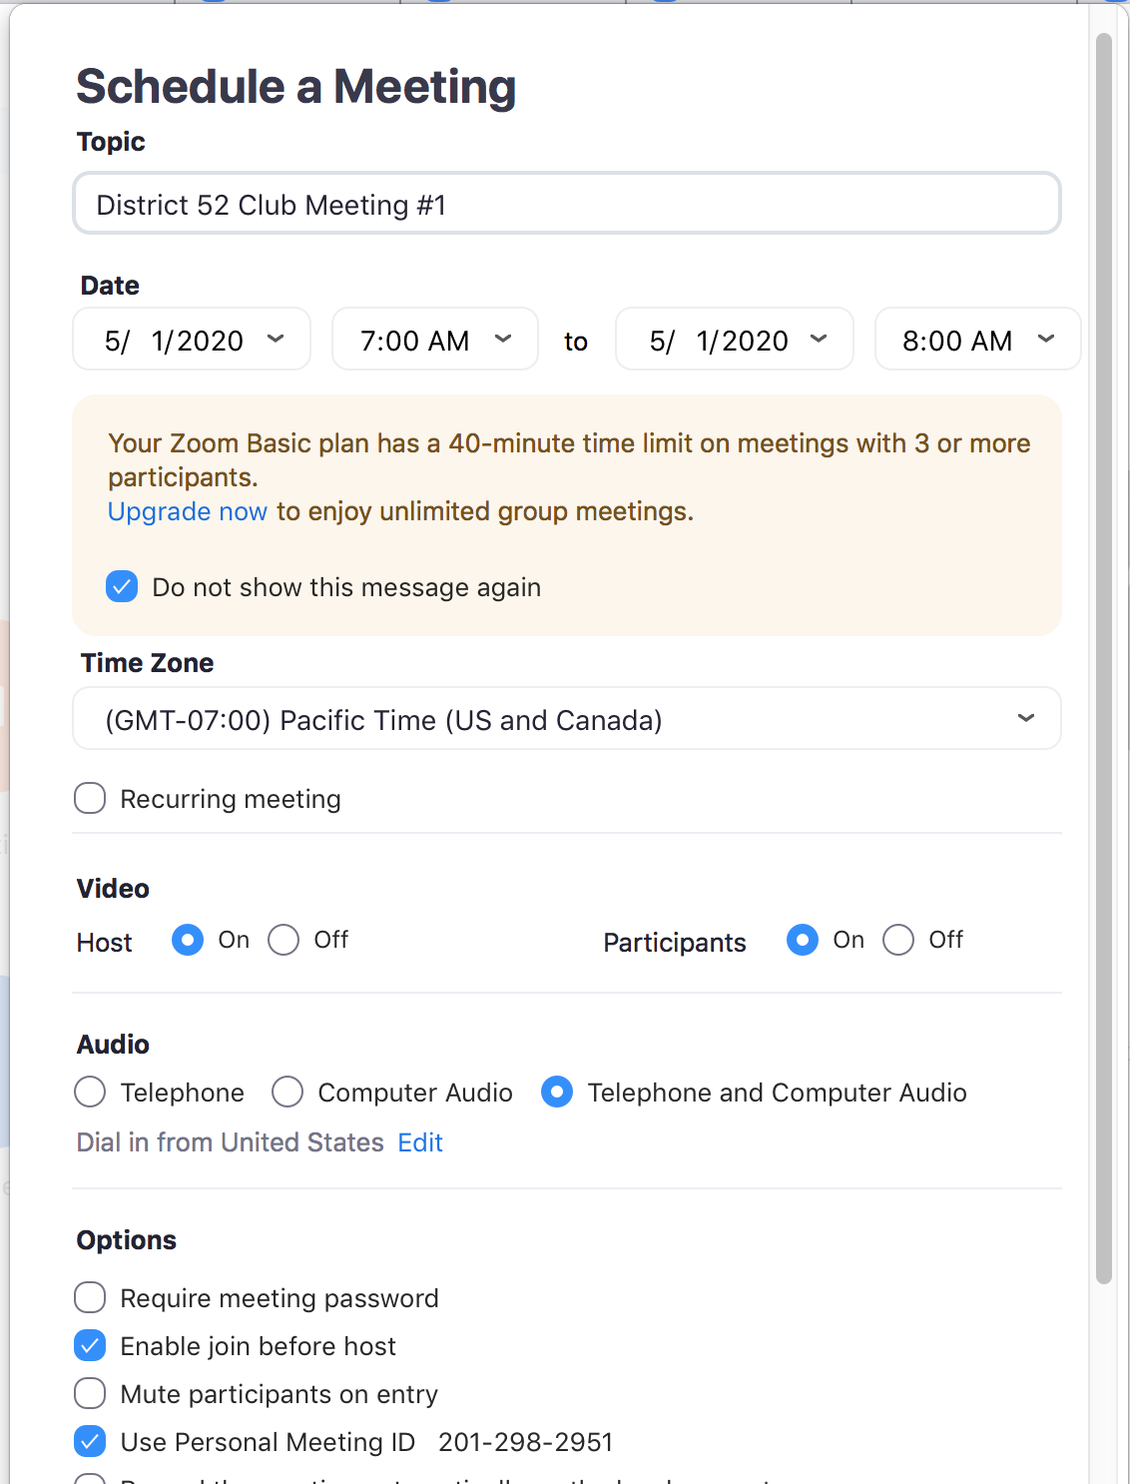Click the Upgrade now link
The width and height of the screenshot is (1130, 1484).
click(188, 511)
